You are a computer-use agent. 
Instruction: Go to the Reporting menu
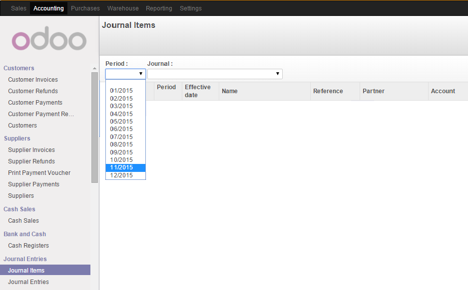coord(159,8)
